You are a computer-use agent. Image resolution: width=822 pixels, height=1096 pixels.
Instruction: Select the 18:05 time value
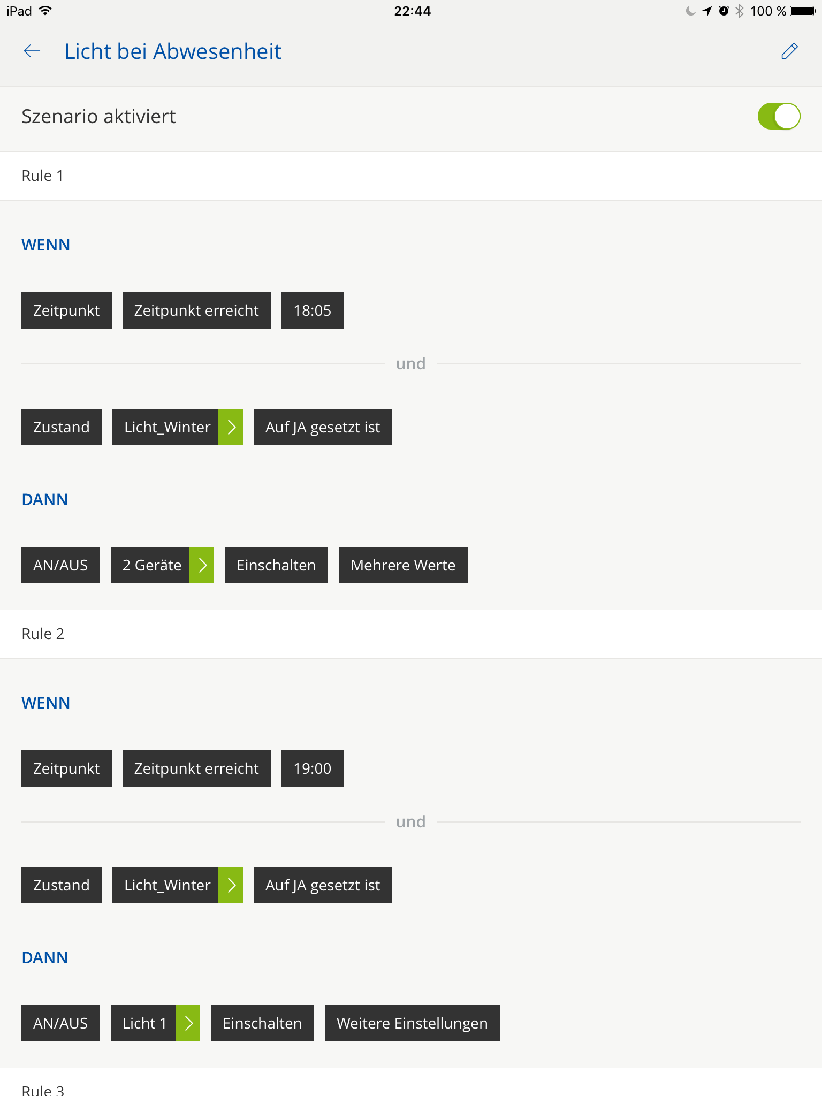pos(312,310)
